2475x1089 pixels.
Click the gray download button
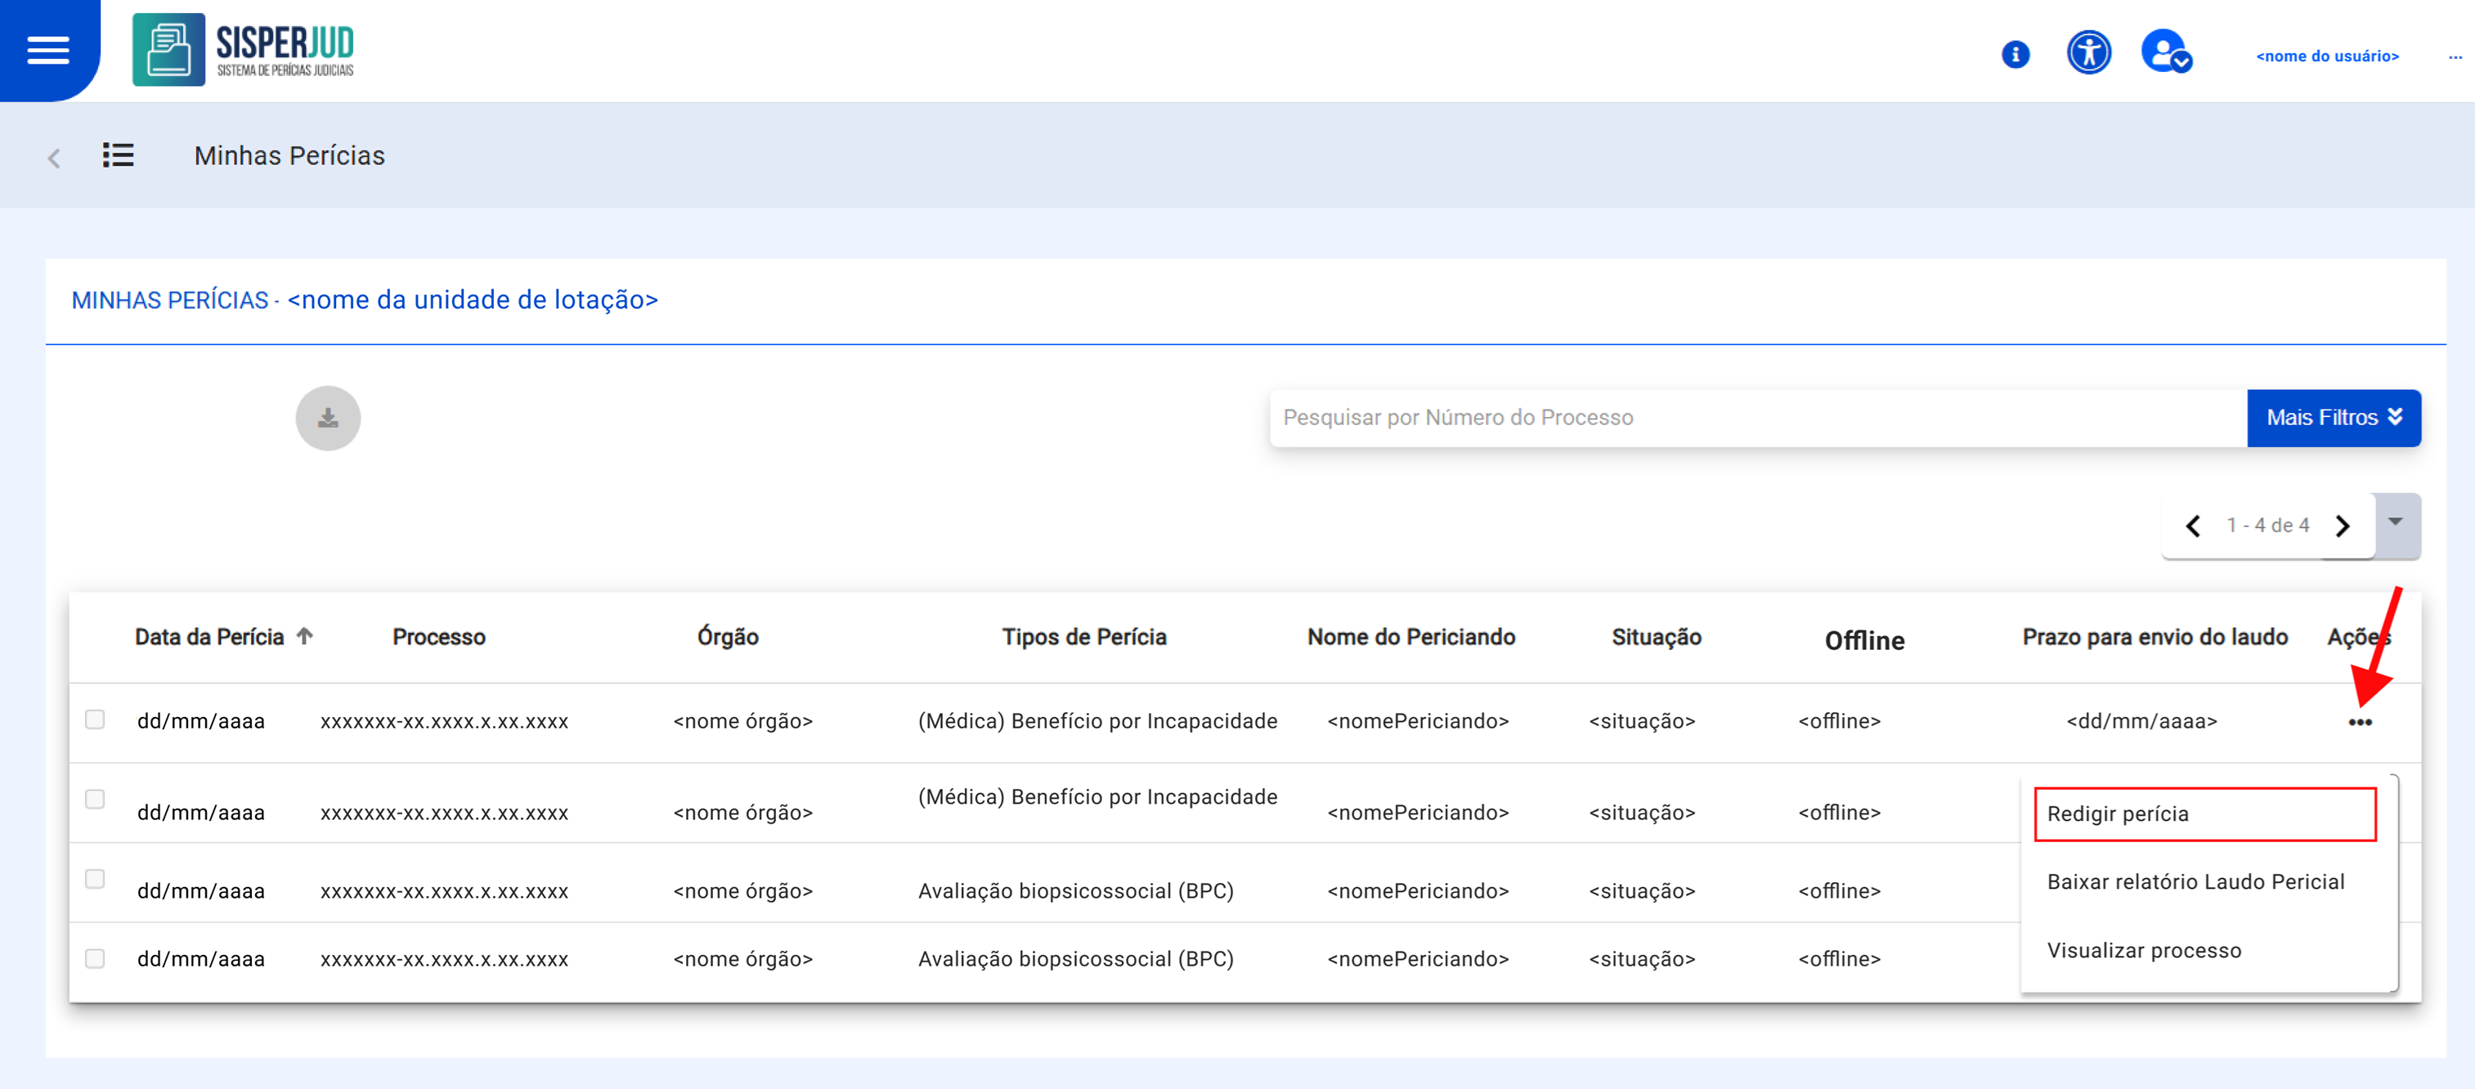(x=328, y=418)
